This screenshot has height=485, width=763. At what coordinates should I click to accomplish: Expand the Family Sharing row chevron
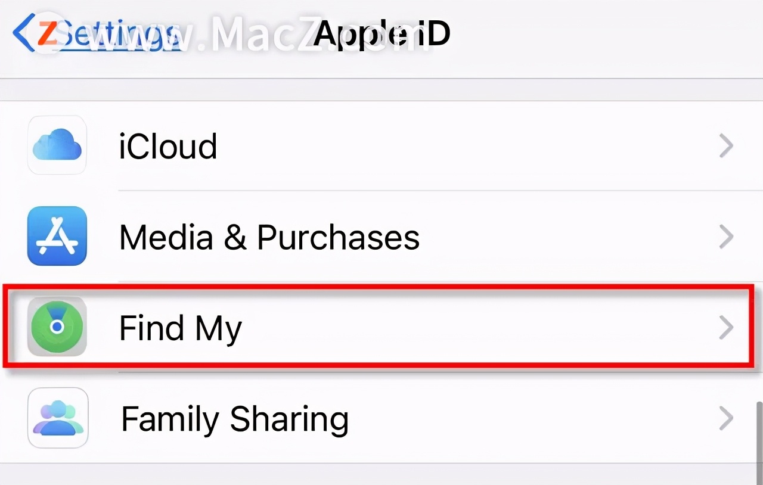coord(725,418)
